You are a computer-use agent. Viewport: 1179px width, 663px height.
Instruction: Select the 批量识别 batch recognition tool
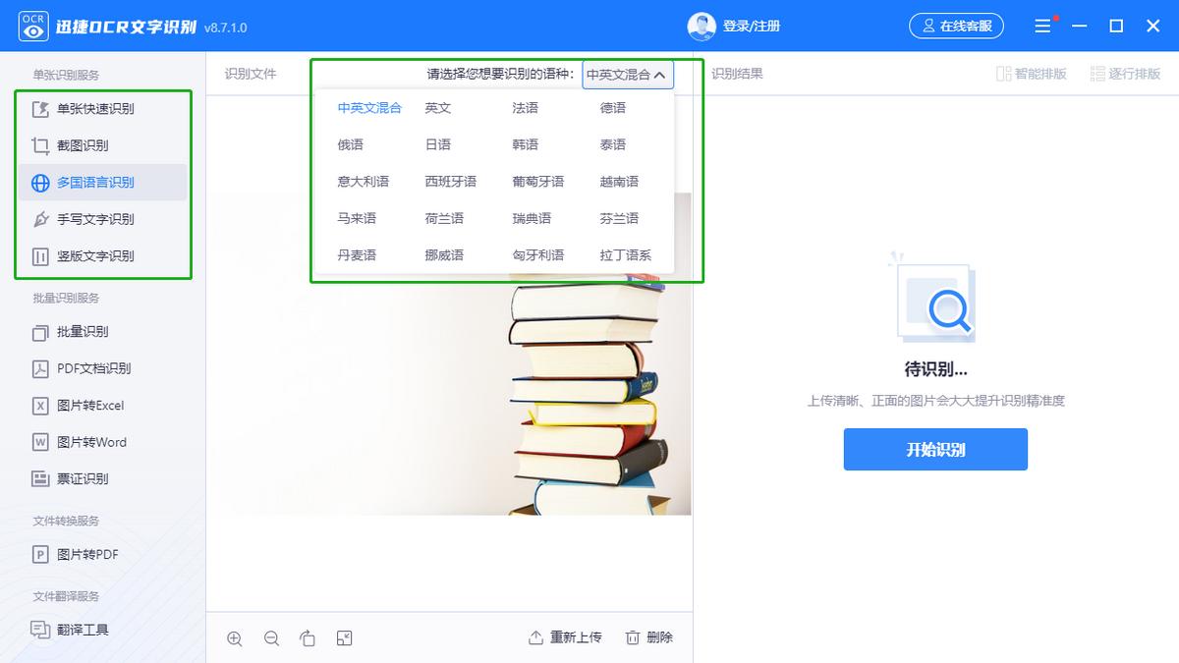63,333
